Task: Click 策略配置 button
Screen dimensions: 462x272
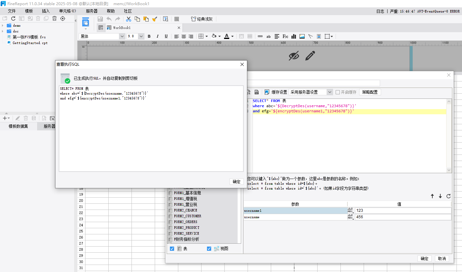Action: [x=370, y=92]
